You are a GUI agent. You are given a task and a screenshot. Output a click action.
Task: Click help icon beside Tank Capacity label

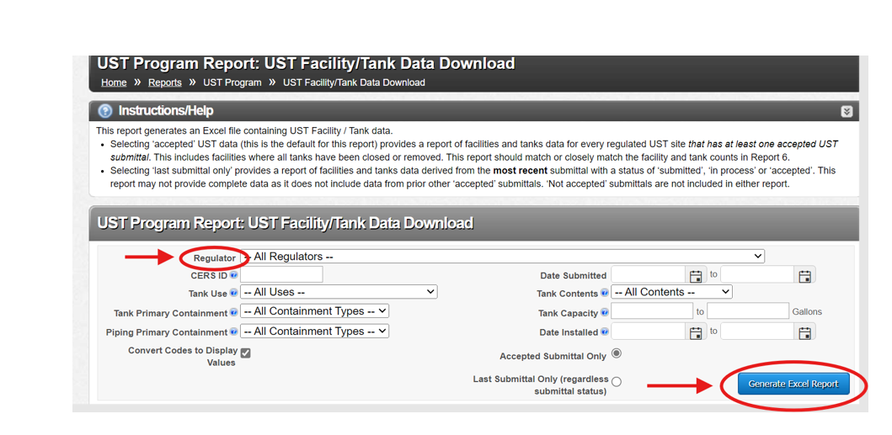(605, 313)
